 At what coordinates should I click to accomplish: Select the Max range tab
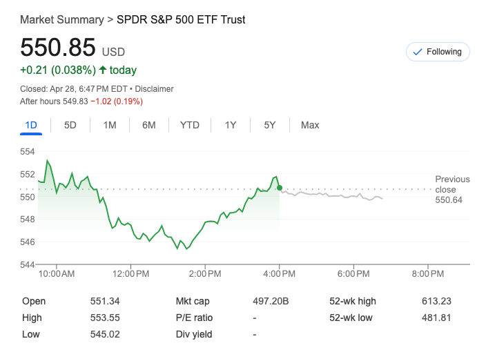point(310,125)
